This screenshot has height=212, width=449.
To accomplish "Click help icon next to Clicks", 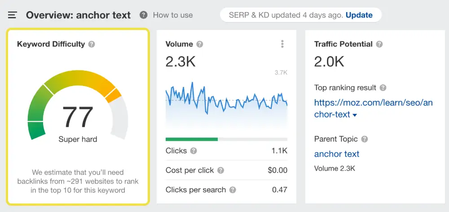I will 194,151.
